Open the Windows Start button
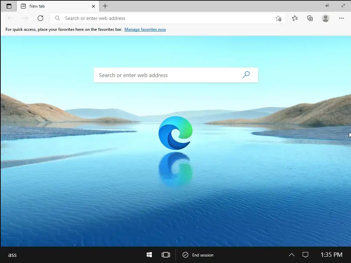Screen dimensions: 351x263 (x=149, y=255)
